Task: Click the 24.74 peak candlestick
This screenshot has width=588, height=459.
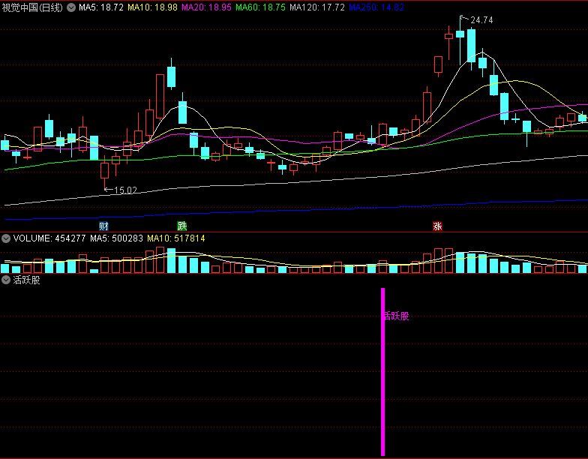Action: pyautogui.click(x=460, y=40)
